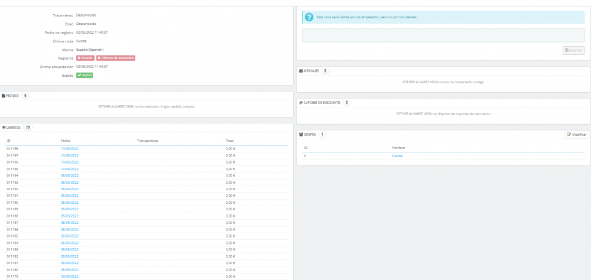The height and width of the screenshot is (280, 591).
Task: Click the Modificar button in Grupos
Action: (x=577, y=135)
